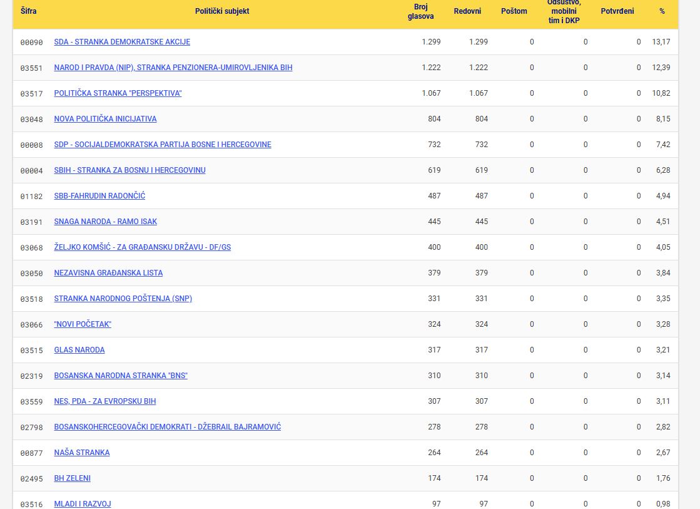Click SBIH - Stranka za Bosnu i Hercegovinu

(130, 170)
